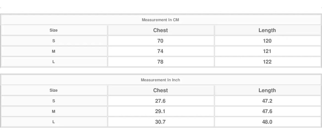Click the L size row in CM table

(x=54, y=62)
